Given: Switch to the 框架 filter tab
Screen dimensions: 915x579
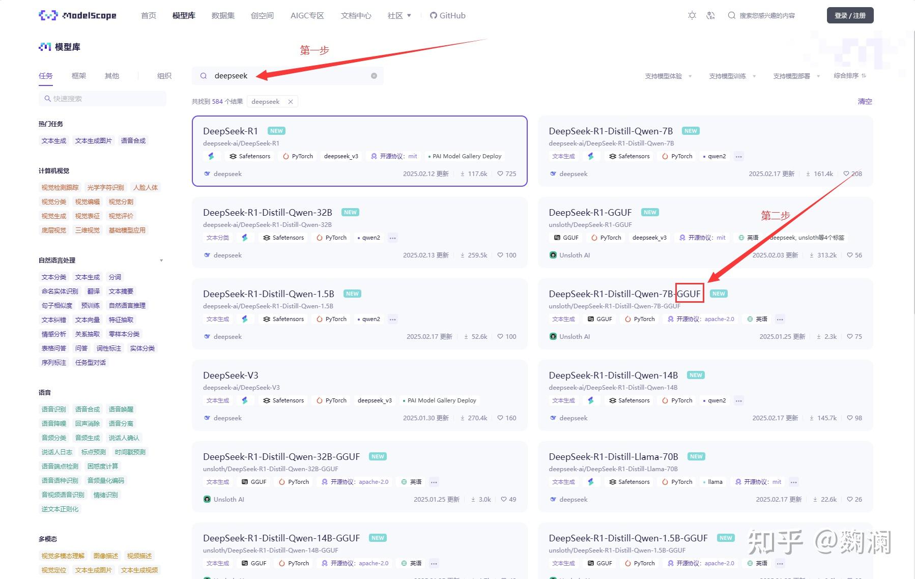Looking at the screenshot, I should [79, 76].
